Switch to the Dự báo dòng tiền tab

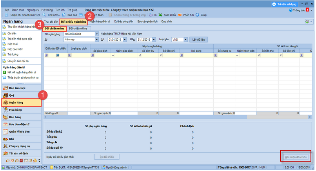[x=124, y=22]
